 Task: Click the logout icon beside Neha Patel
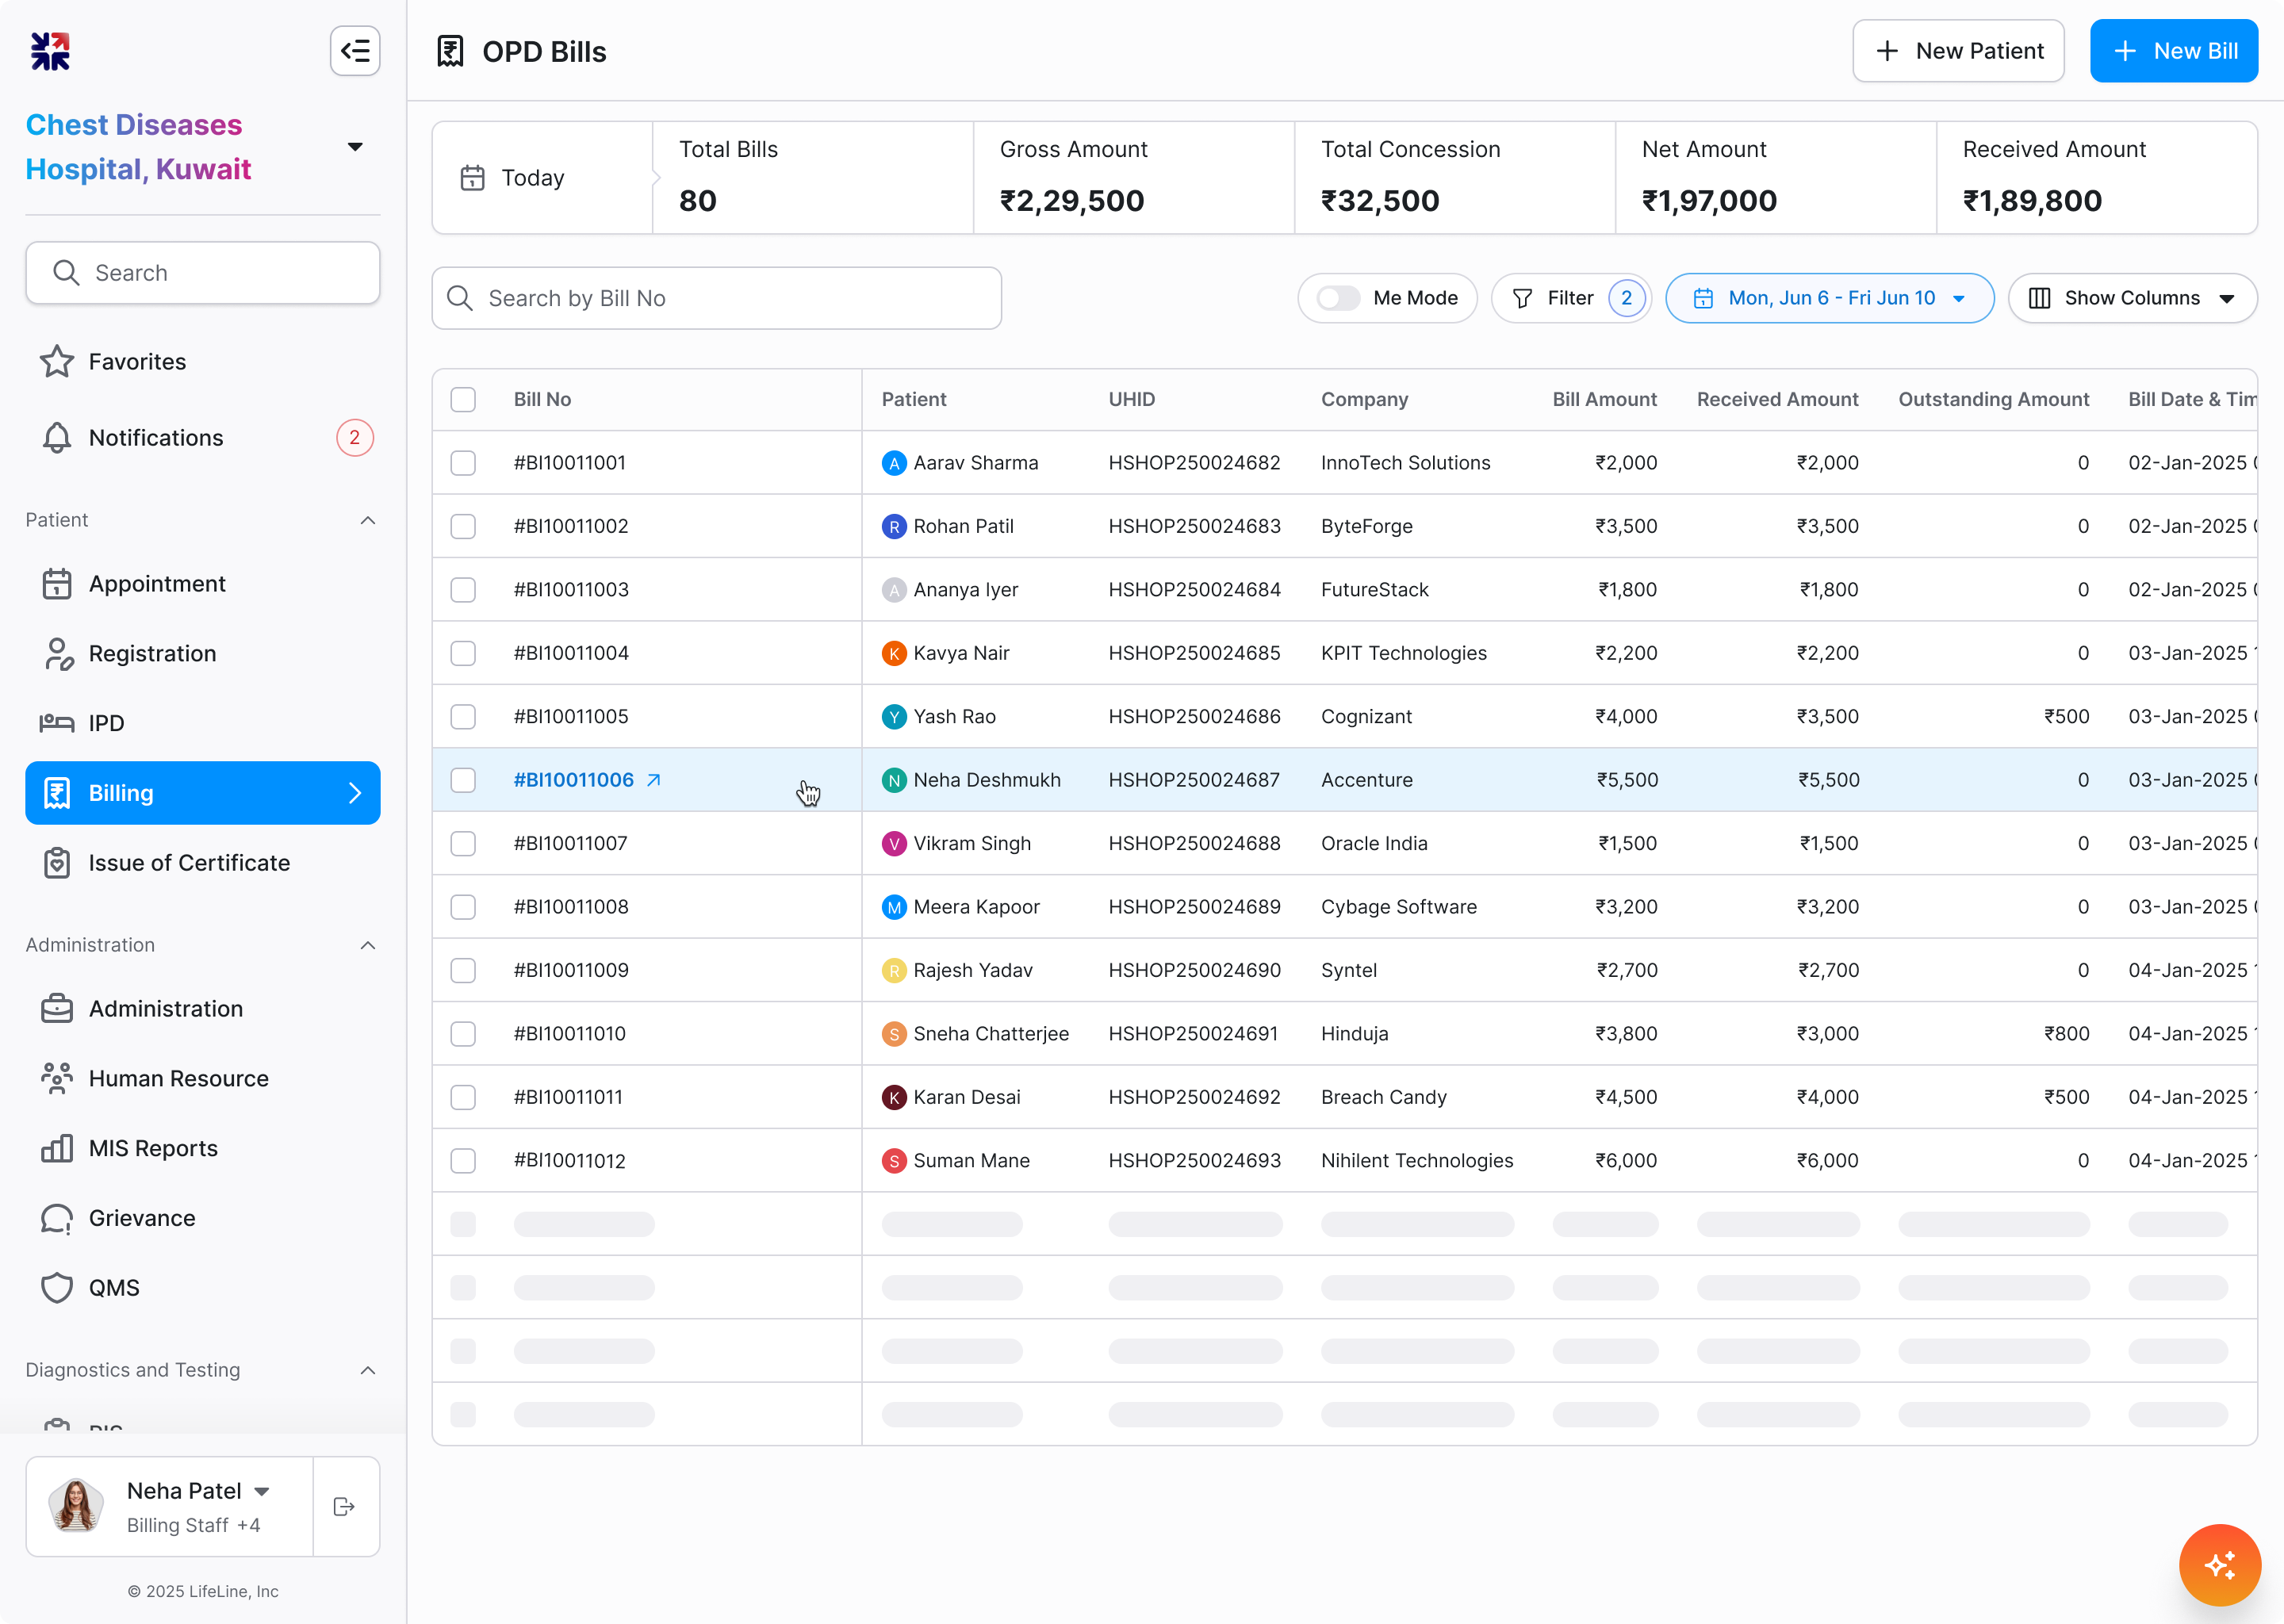point(345,1506)
